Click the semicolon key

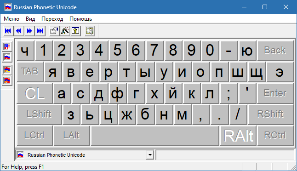(229, 93)
